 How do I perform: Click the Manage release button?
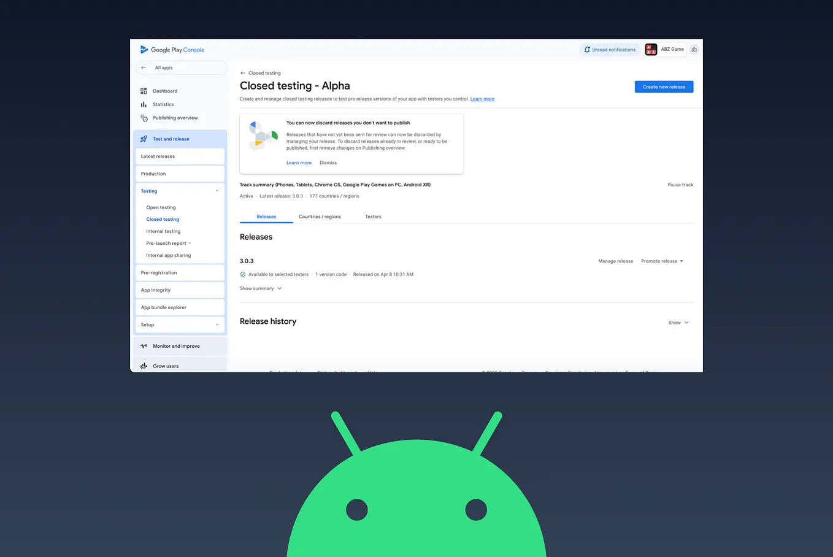point(615,261)
